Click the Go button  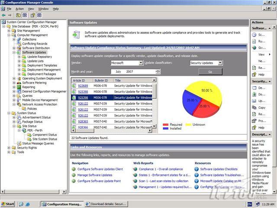210,72
